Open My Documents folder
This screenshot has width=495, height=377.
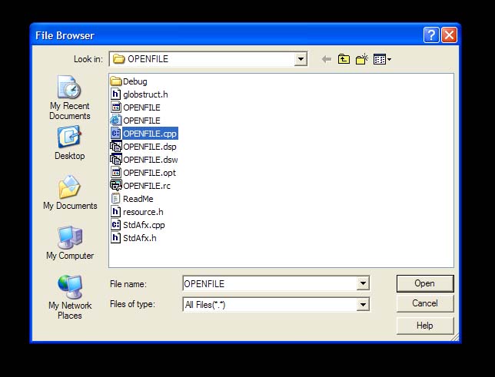click(69, 193)
